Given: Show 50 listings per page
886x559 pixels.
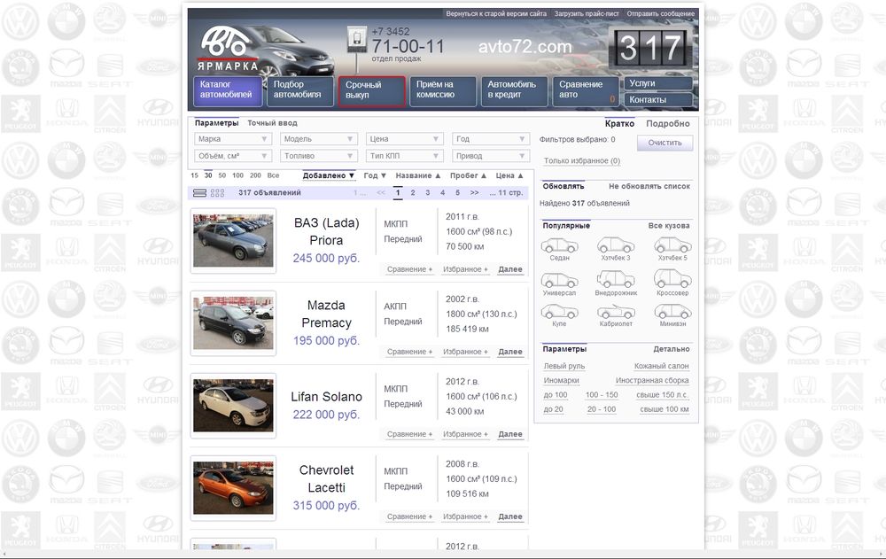Looking at the screenshot, I should pyautogui.click(x=222, y=175).
